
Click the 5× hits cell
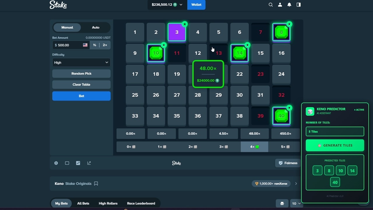285,147
